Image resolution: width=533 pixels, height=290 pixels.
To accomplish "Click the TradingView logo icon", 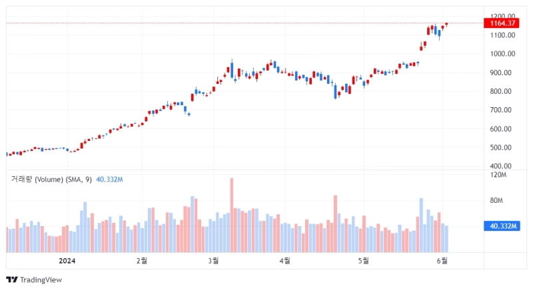I will (11, 279).
